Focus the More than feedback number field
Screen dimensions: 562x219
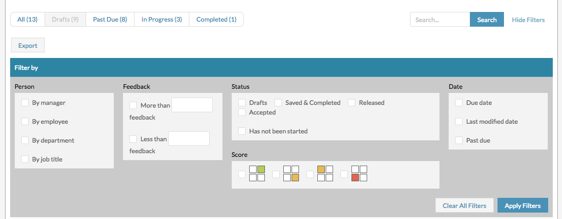click(x=192, y=105)
